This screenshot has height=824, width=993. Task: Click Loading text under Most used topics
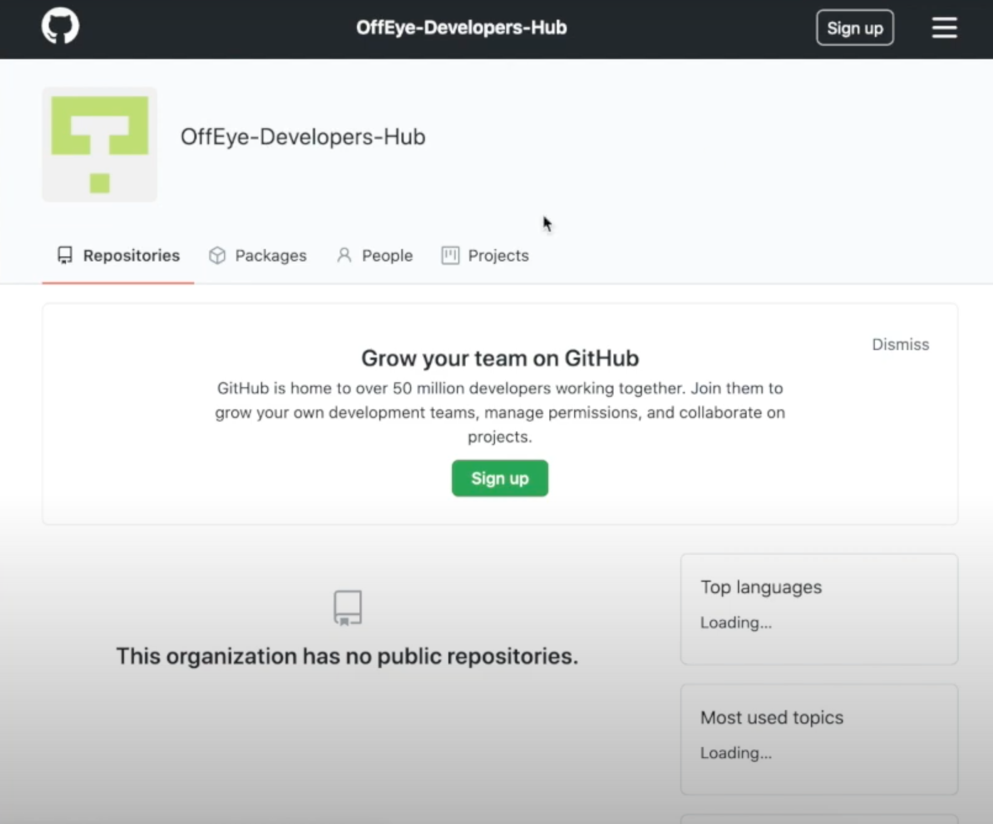pyautogui.click(x=736, y=753)
